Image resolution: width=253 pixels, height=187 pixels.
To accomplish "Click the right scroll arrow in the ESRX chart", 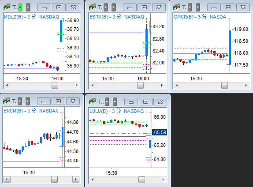I will pyautogui.click(x=162, y=85).
